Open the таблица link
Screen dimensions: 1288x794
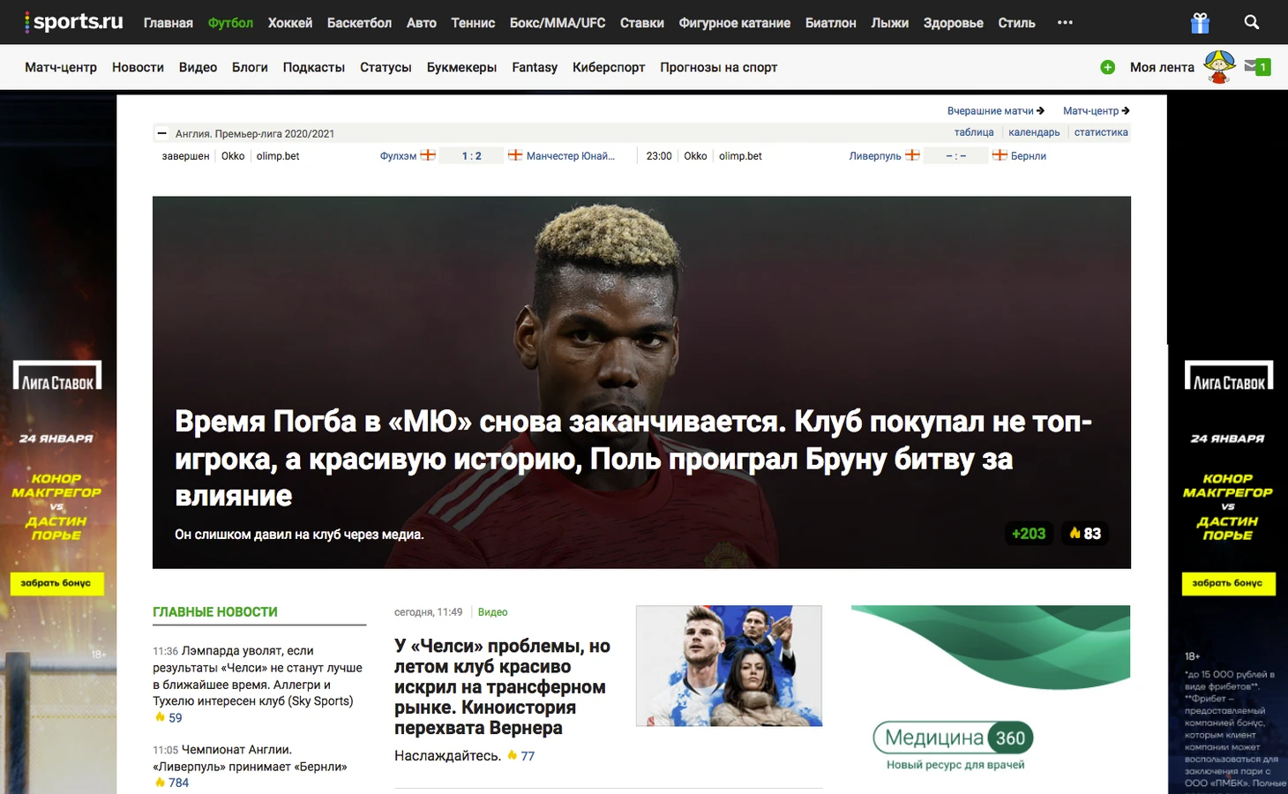974,132
